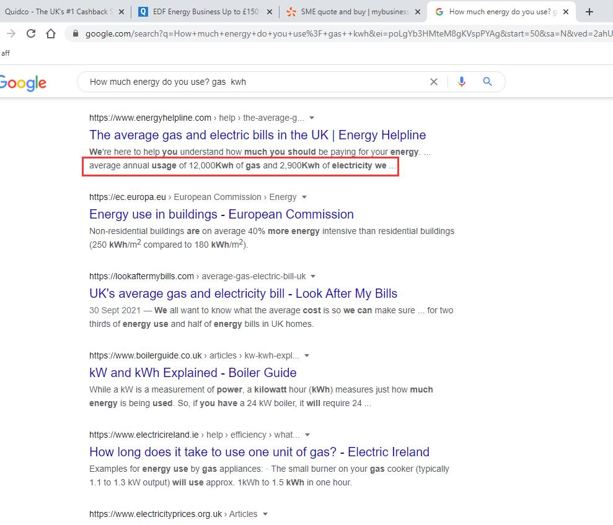Expand options arrow next to lookaftermybills.com result
Image resolution: width=613 pixels, height=525 pixels.
tap(313, 276)
